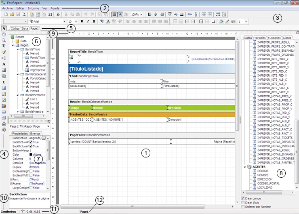
Task: Check the Crear título option
Action: click(x=242, y=202)
